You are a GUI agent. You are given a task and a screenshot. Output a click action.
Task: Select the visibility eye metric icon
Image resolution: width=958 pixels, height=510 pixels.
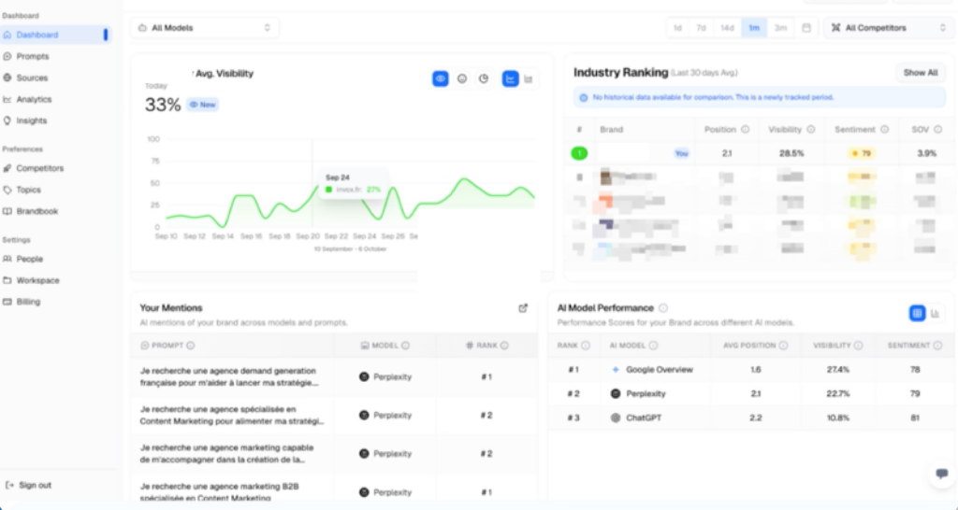click(440, 79)
